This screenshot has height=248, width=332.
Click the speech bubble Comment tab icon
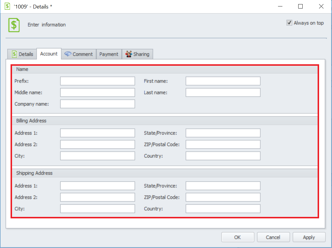(68, 54)
